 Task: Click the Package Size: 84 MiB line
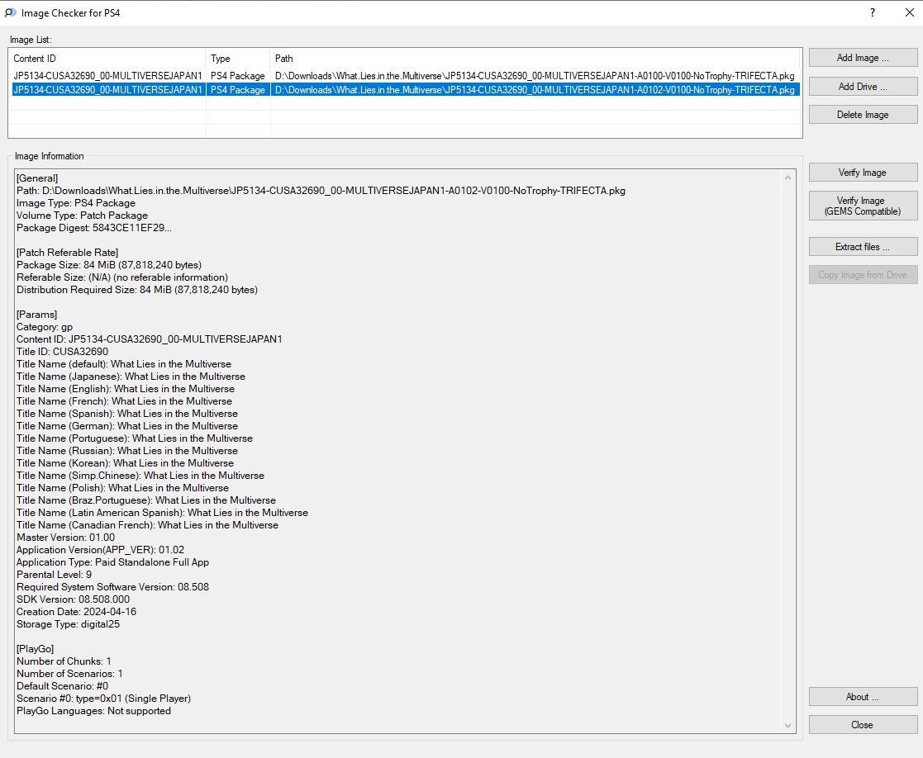(109, 264)
